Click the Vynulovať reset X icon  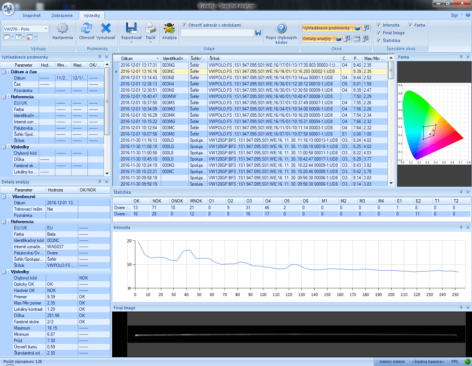tap(106, 28)
